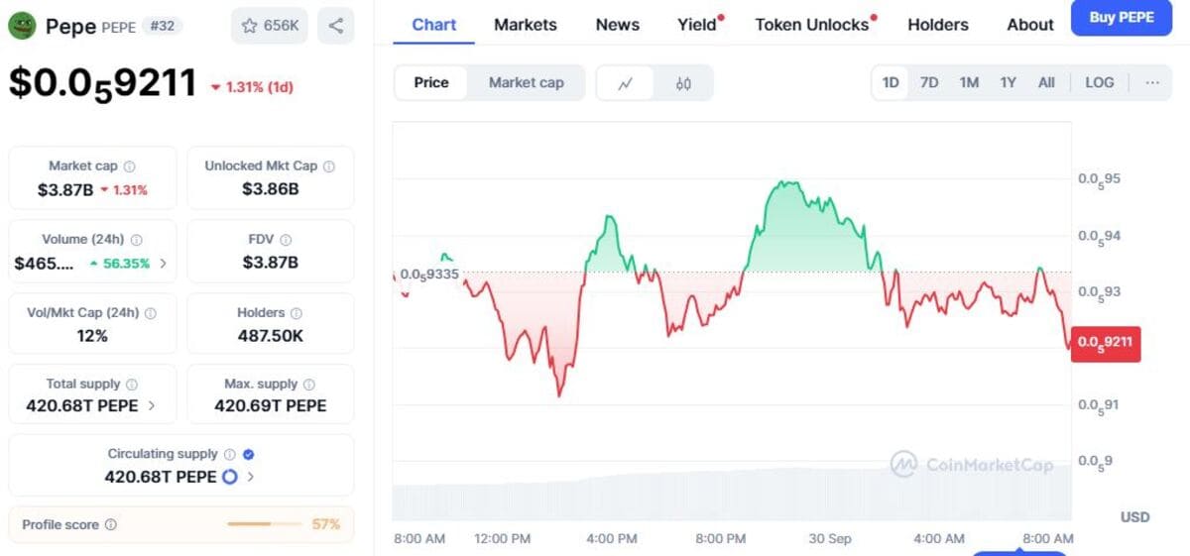Click the Pepe frog logo

click(22, 26)
